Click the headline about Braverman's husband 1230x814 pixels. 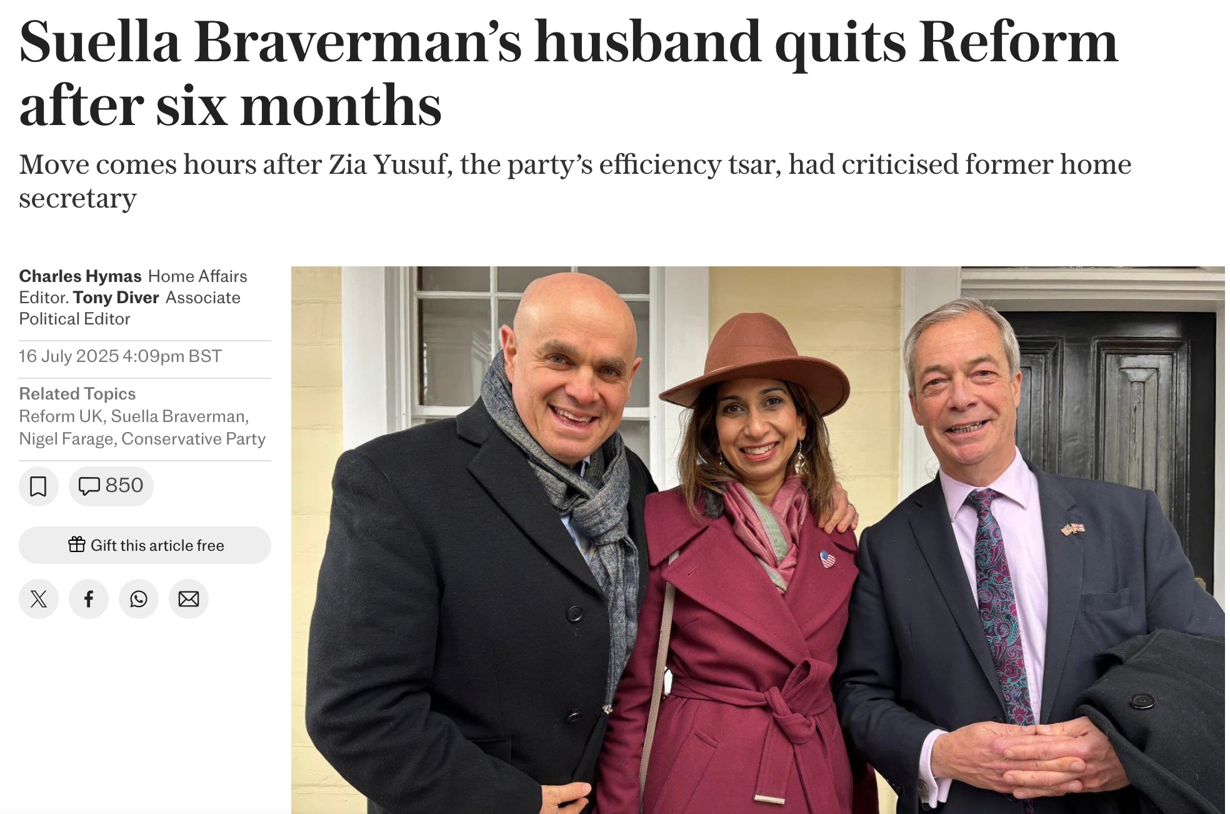[568, 73]
